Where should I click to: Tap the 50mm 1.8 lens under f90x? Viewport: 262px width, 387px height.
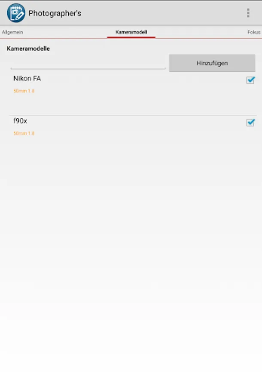[24, 133]
